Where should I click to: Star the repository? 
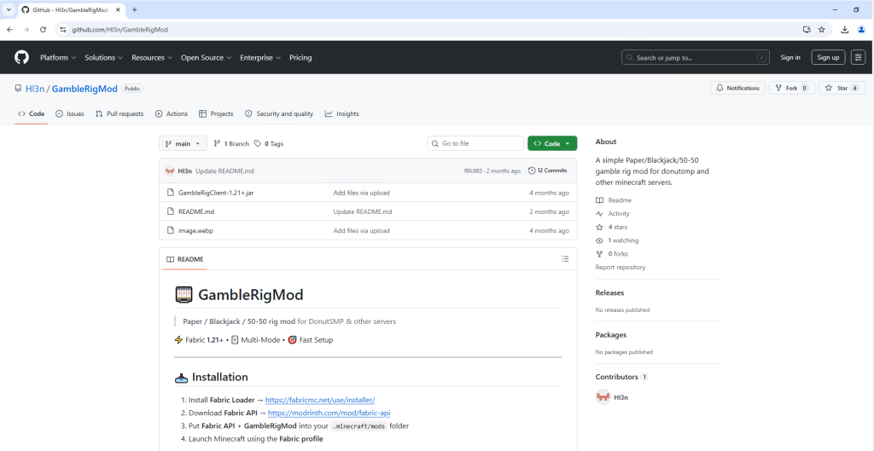(842, 88)
